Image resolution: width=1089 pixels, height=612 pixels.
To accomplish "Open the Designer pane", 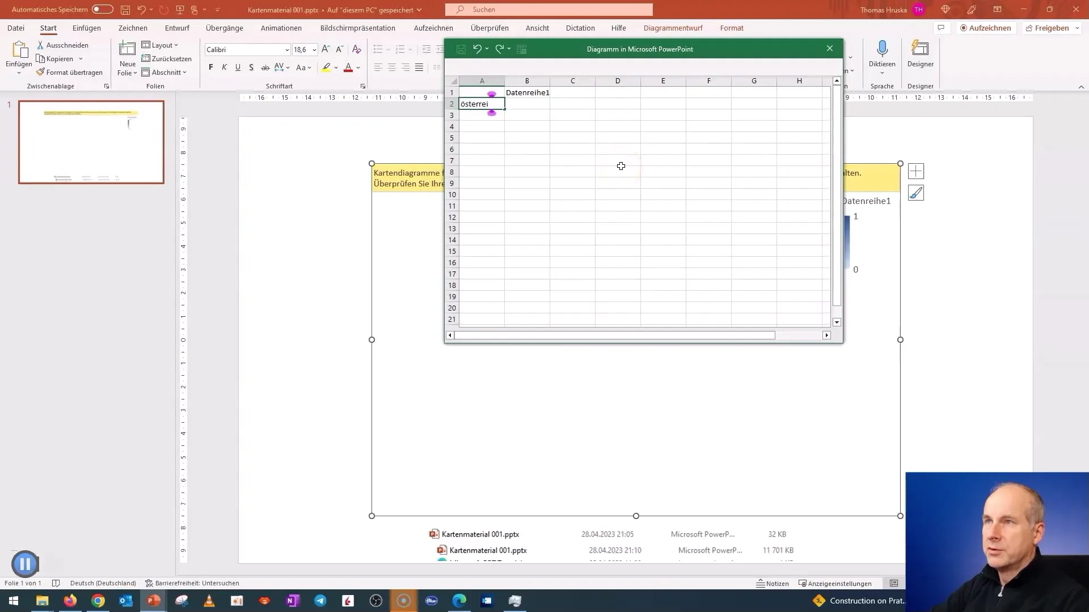I will pos(920,54).
